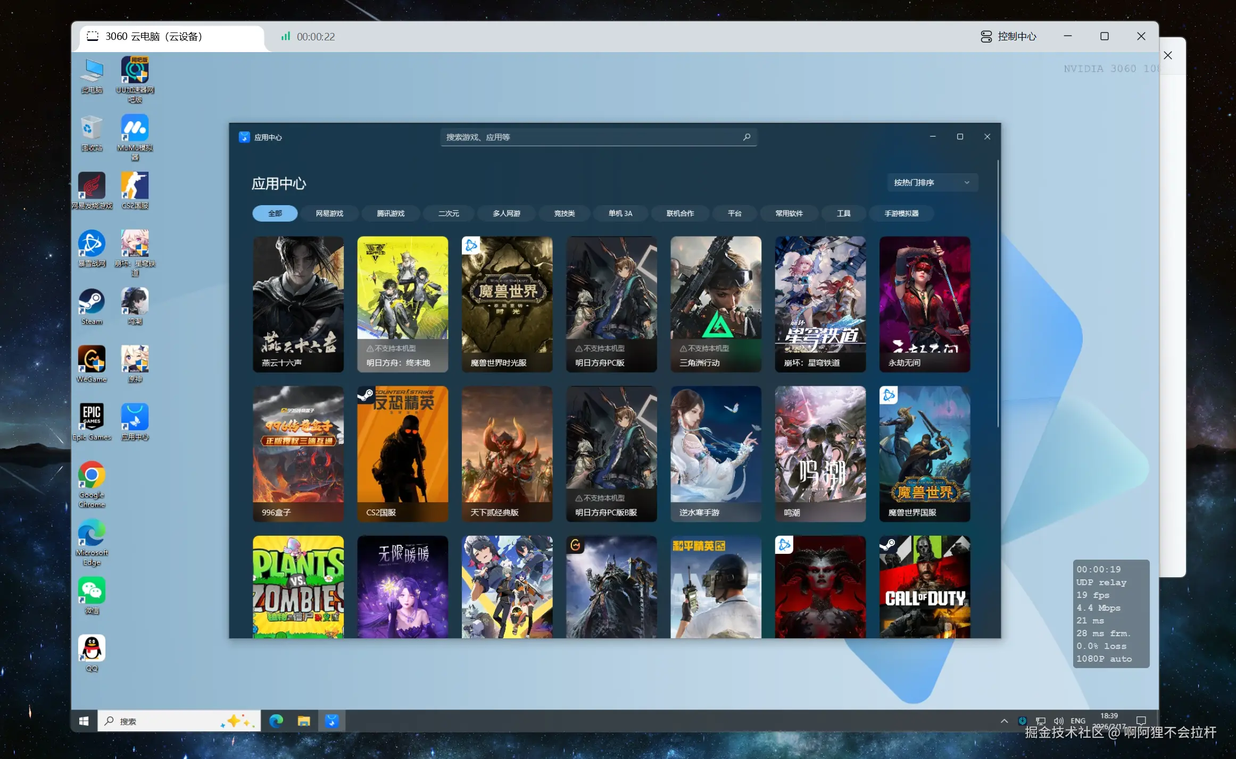Open Microsoft Edge from the taskbar
Viewport: 1236px width, 759px height.
[x=276, y=721]
